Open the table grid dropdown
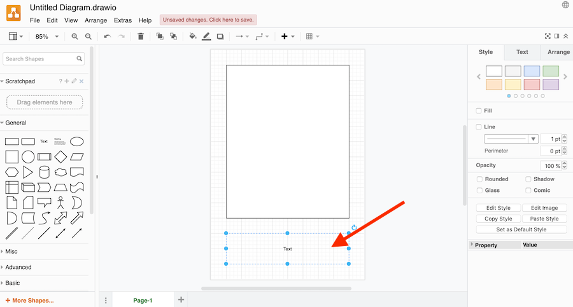Screen dimensions: 573x307 click(x=313, y=36)
